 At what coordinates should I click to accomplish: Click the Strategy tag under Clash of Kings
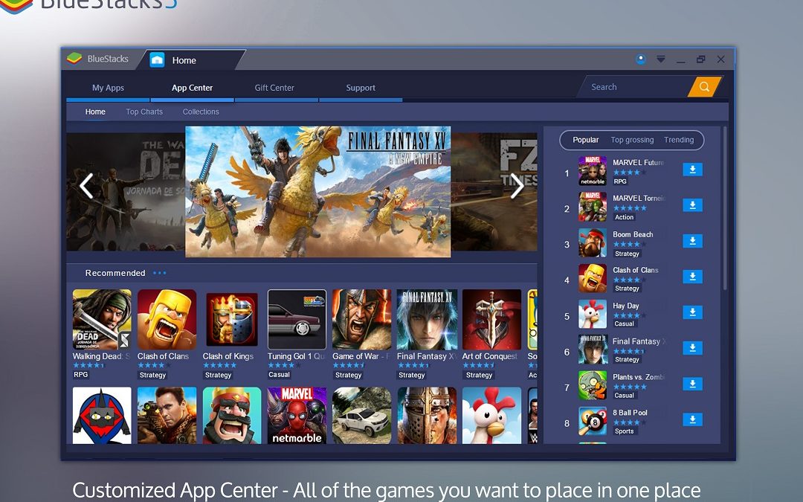[x=218, y=375]
